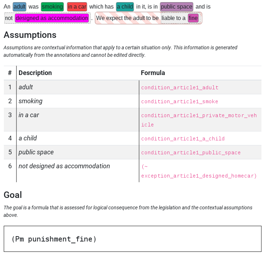Click the "Assumptions" section heading

[30, 35]
